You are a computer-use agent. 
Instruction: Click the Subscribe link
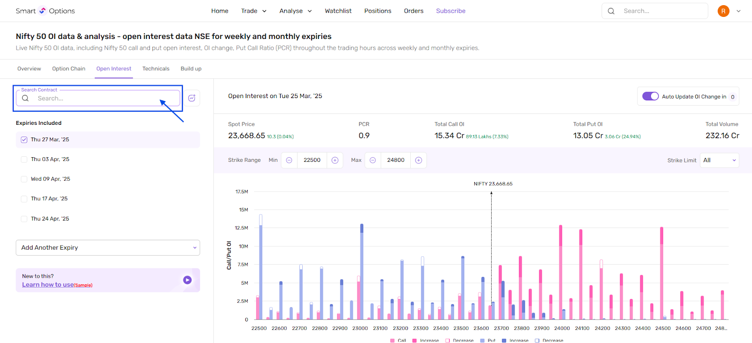pyautogui.click(x=450, y=11)
